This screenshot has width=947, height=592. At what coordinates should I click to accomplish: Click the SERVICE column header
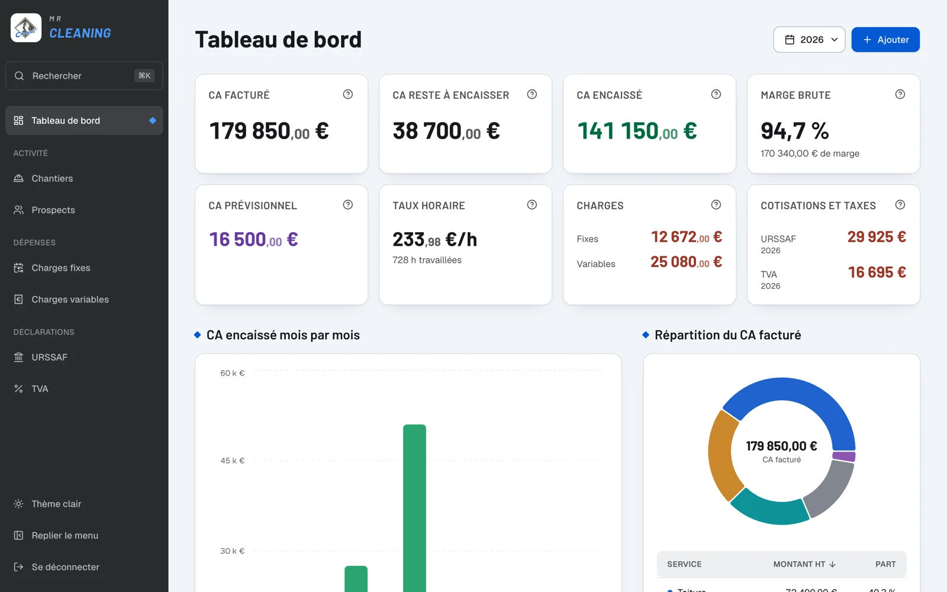point(684,564)
